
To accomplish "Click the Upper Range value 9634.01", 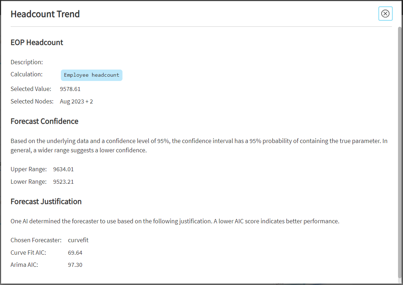I will coord(63,169).
